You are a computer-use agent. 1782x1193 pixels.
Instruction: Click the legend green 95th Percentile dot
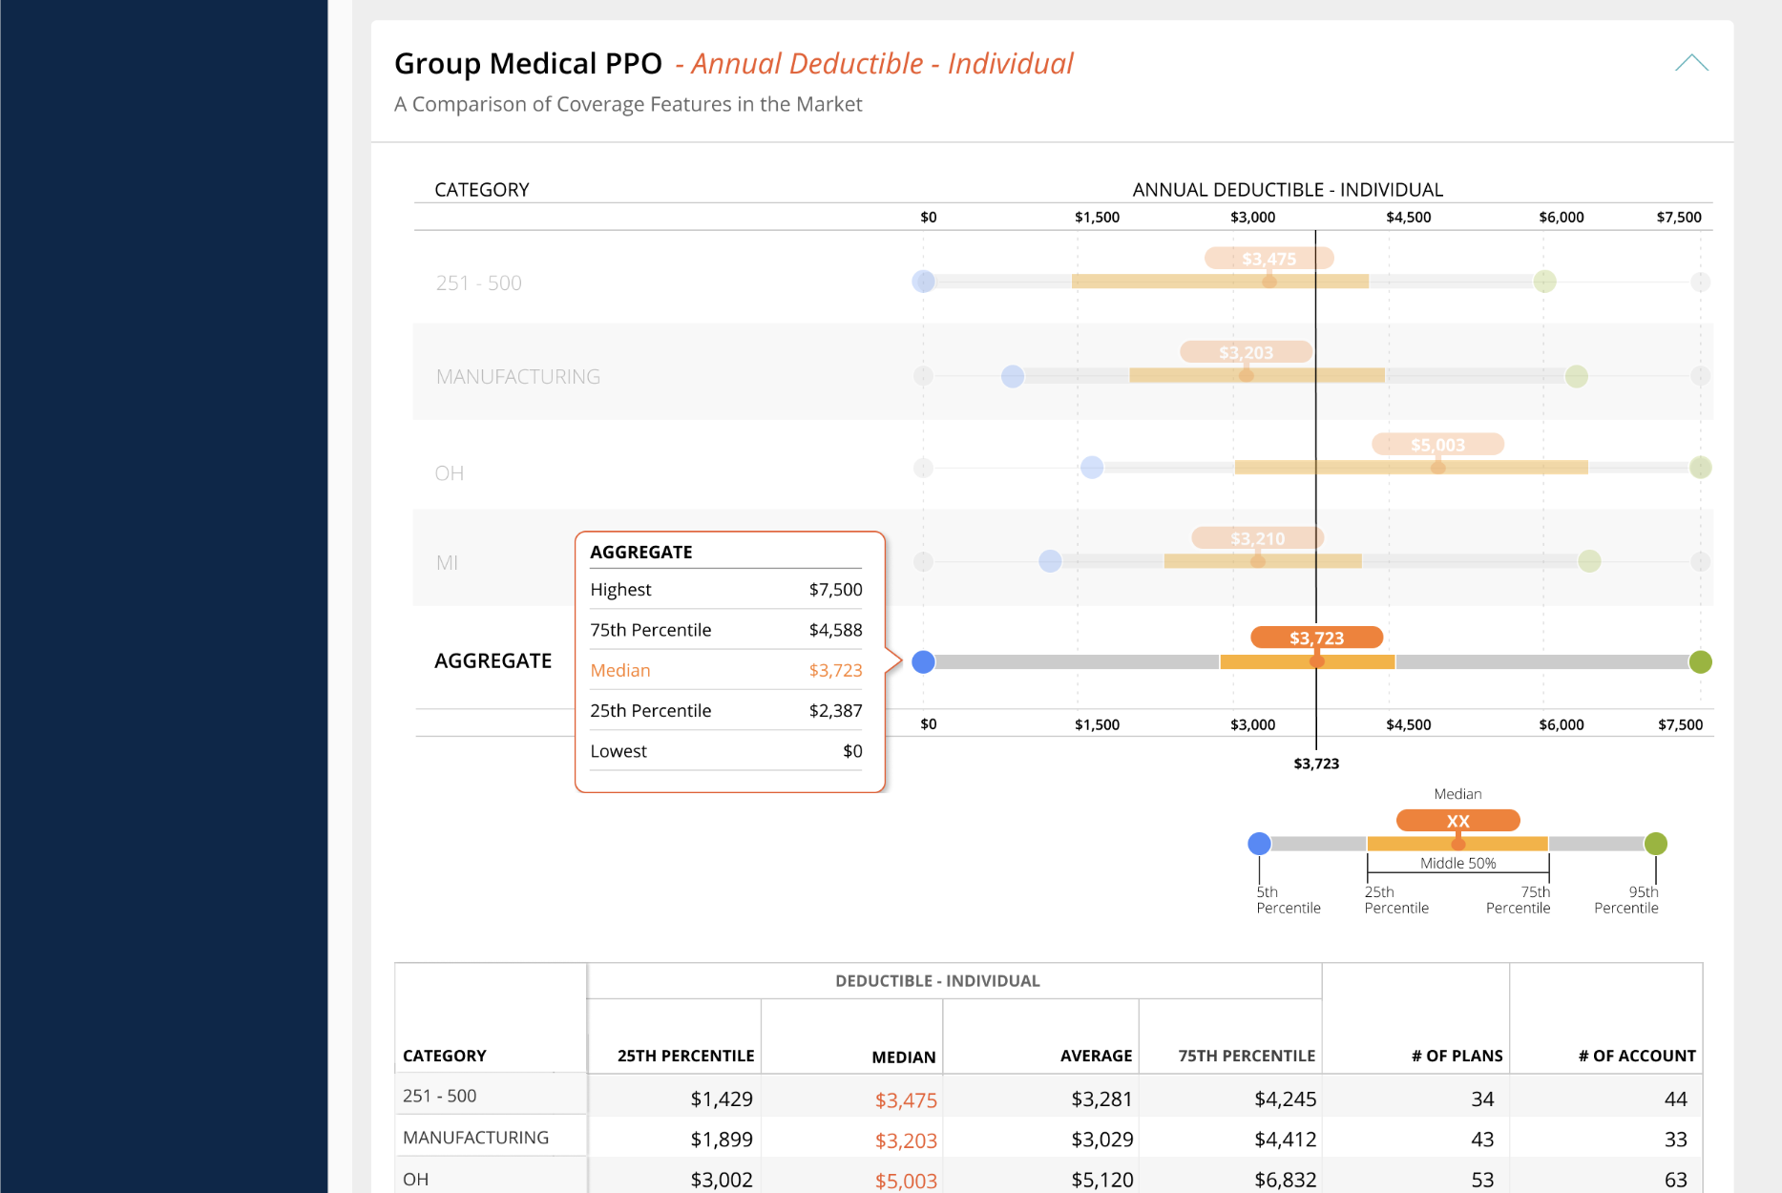[x=1656, y=844]
